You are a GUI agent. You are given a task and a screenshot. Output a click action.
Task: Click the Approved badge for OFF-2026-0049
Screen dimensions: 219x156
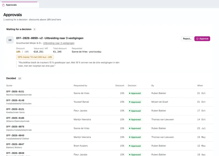pos(135,137)
